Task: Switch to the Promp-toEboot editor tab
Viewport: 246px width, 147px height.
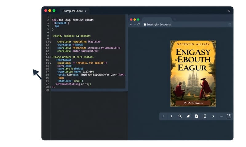Action: coord(73,11)
